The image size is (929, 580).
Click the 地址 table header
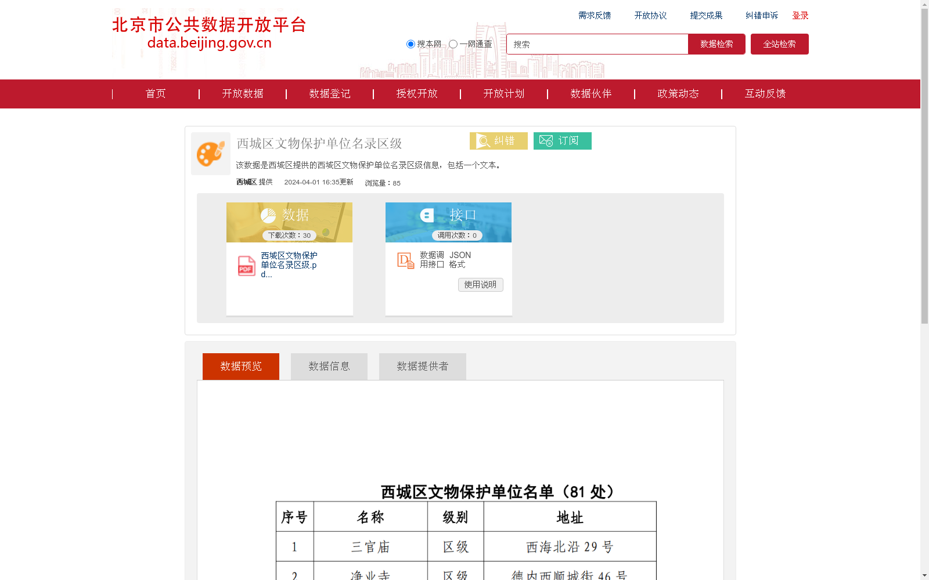tap(570, 517)
